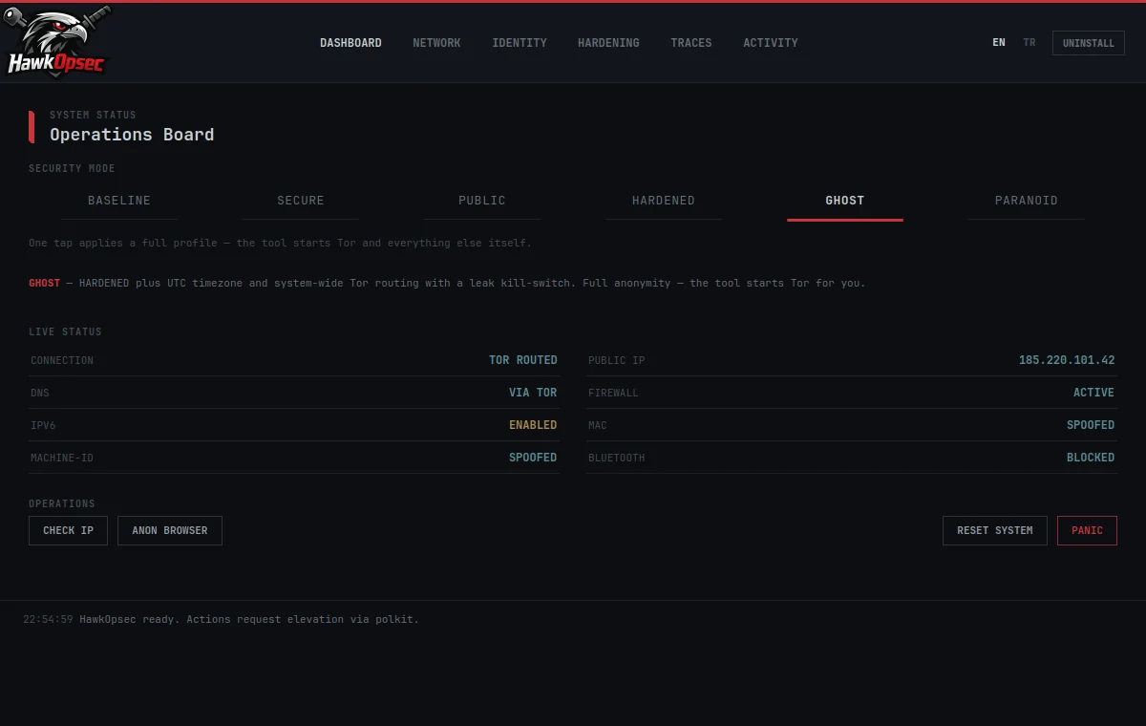This screenshot has width=1146, height=726.
Task: Click the Machine-ID SPOOFED value
Action: (x=533, y=458)
